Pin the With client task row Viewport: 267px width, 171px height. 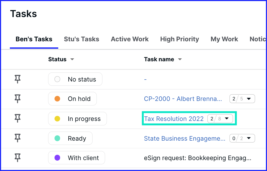[x=18, y=158]
